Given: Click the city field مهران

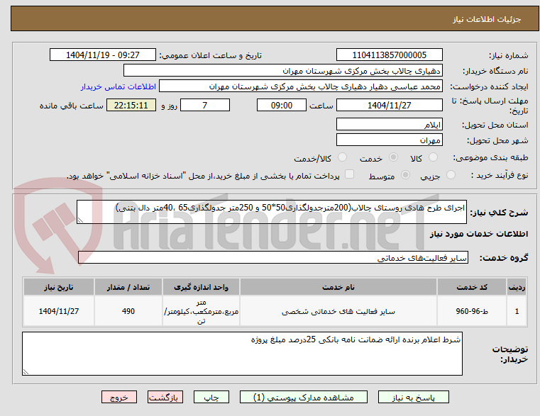Looking at the screenshot, I should (x=389, y=140).
